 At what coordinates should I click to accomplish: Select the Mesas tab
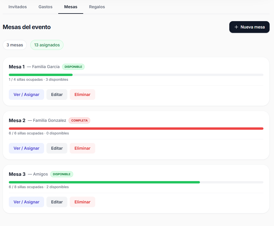pyautogui.click(x=71, y=7)
